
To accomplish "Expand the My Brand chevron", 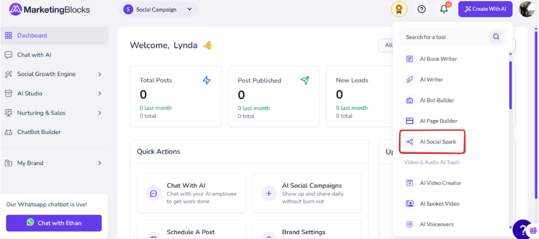I will coord(100,163).
